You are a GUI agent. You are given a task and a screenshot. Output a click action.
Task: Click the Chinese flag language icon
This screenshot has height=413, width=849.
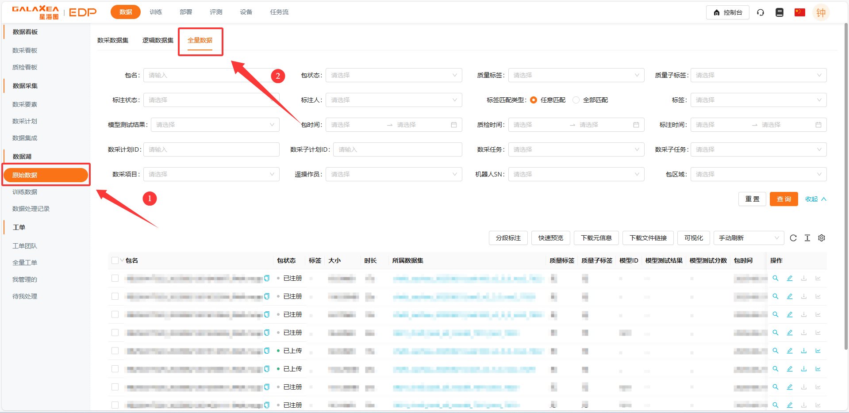point(799,12)
